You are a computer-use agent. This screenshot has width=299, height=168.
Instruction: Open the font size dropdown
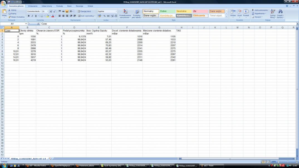[48, 11]
